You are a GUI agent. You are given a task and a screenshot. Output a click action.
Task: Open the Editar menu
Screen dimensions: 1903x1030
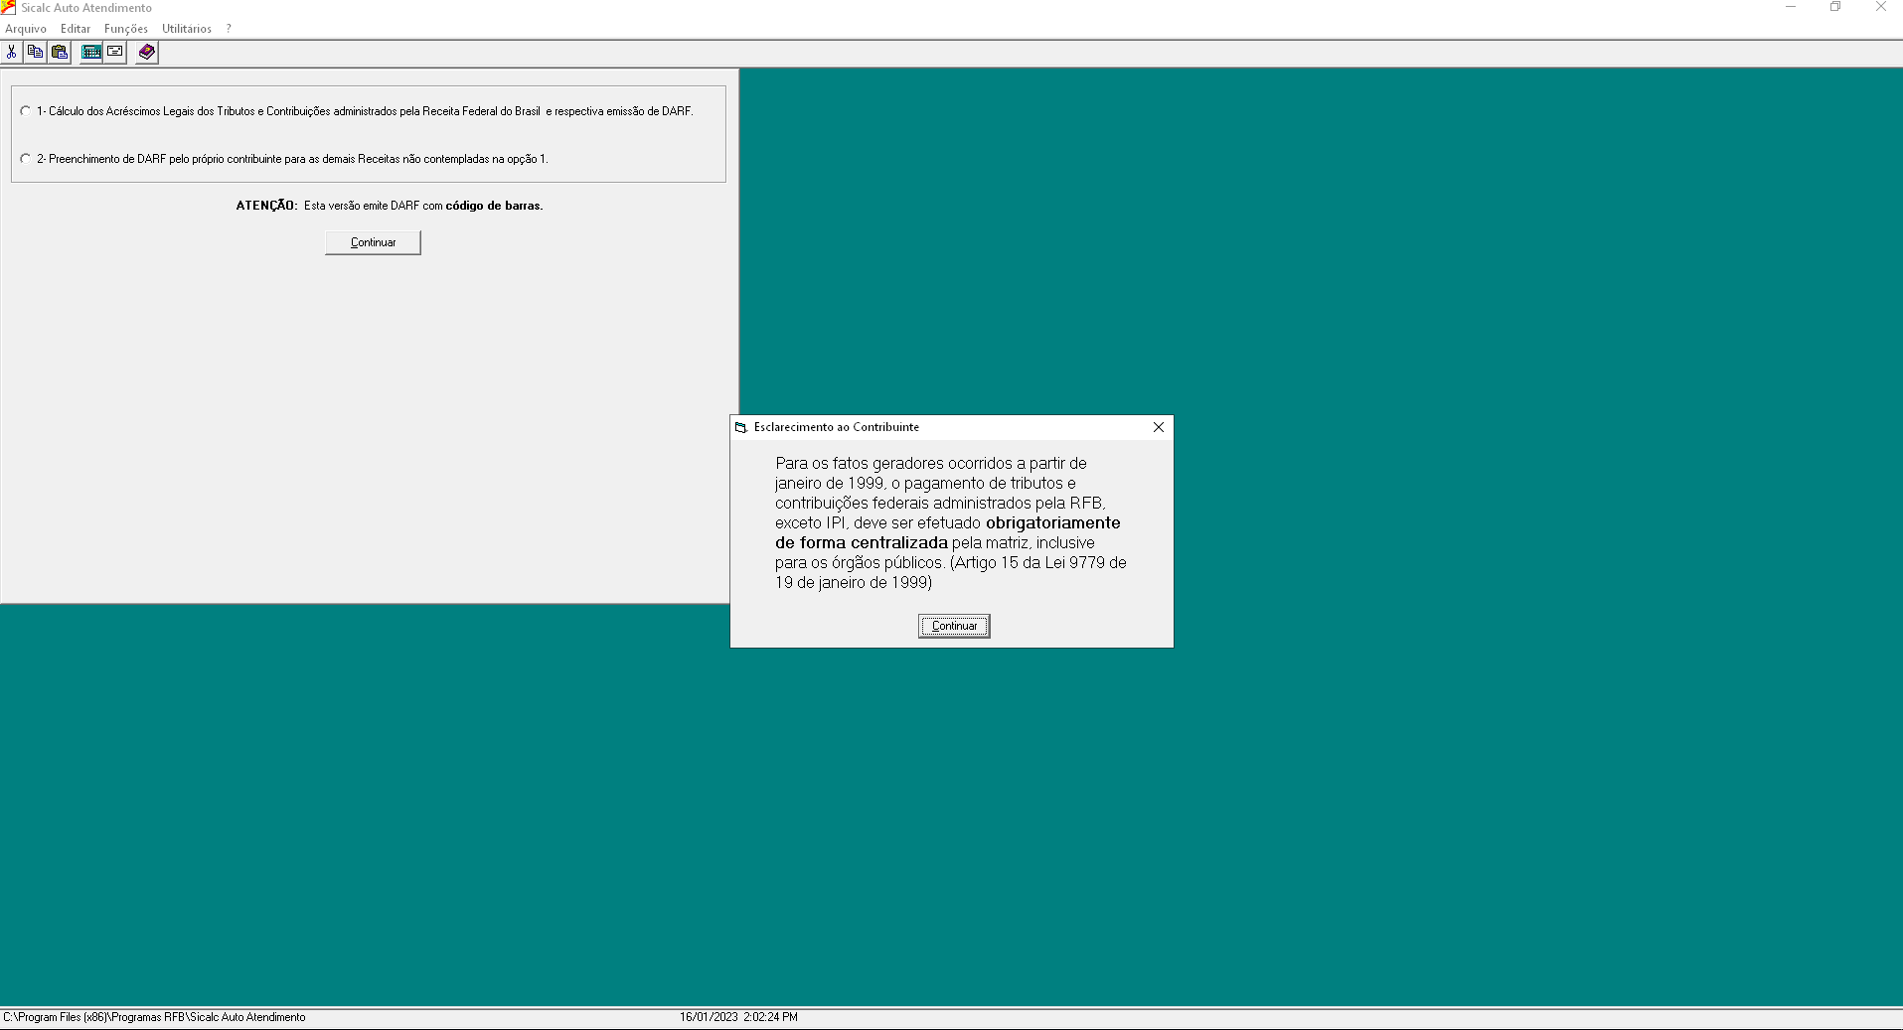click(75, 29)
